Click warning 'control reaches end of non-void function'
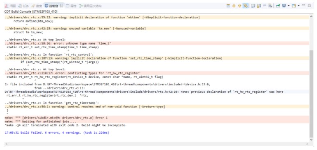Screen dimensions: 317x150 click(x=85, y=107)
